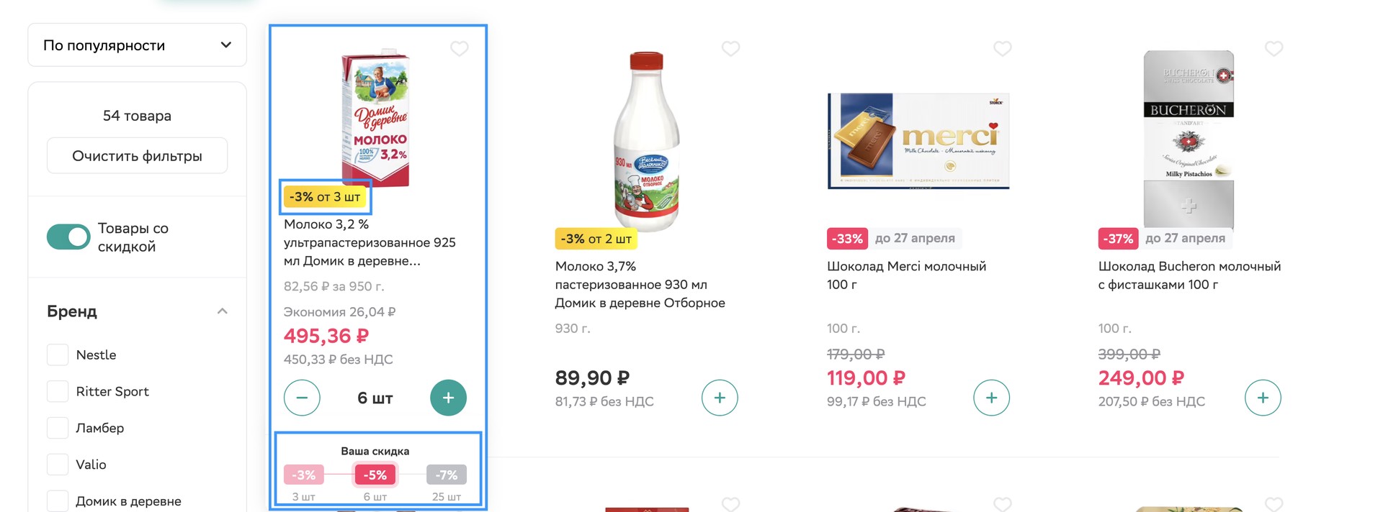1383x512 pixels.
Task: Open the По популярности sort dropdown
Action: click(137, 45)
